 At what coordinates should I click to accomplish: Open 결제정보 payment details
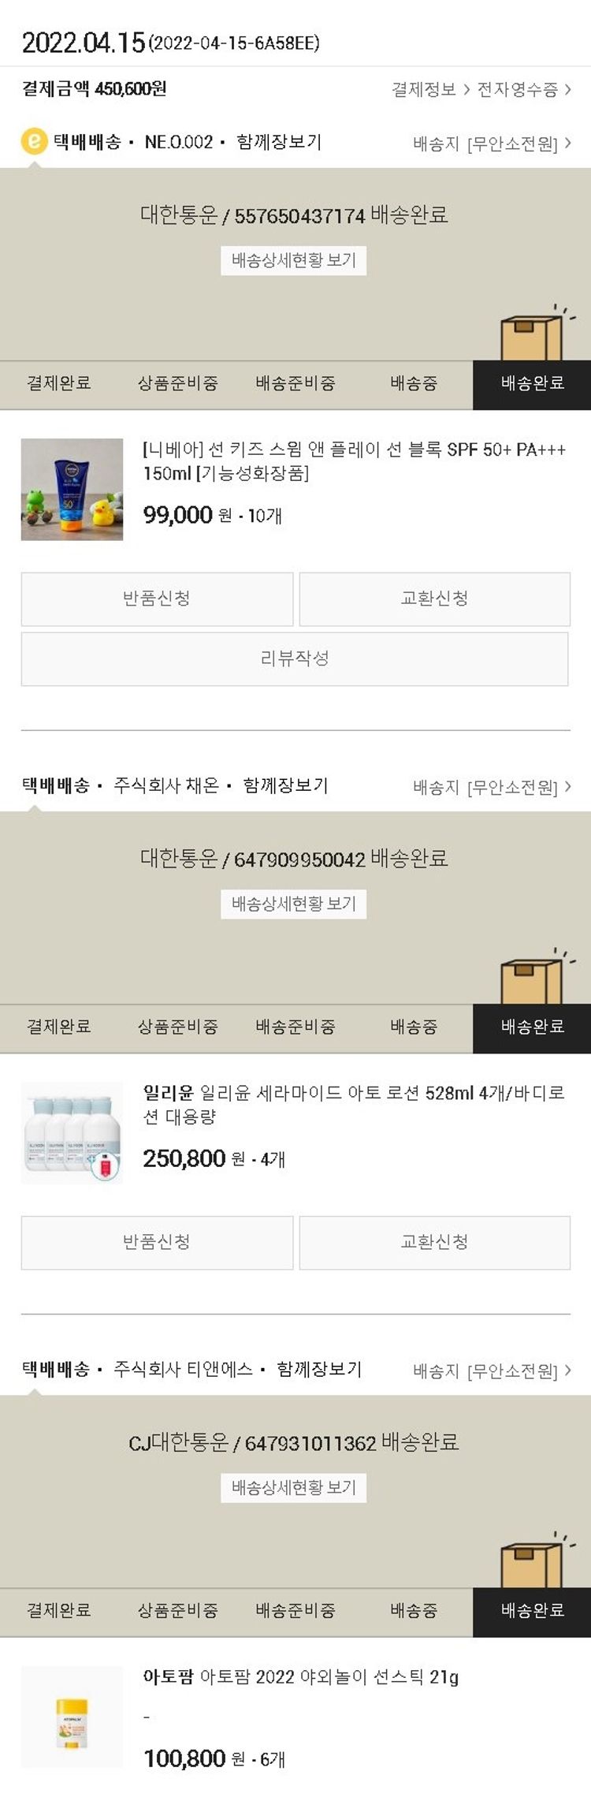click(430, 90)
